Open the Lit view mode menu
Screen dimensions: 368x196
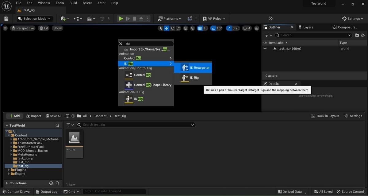[44, 28]
